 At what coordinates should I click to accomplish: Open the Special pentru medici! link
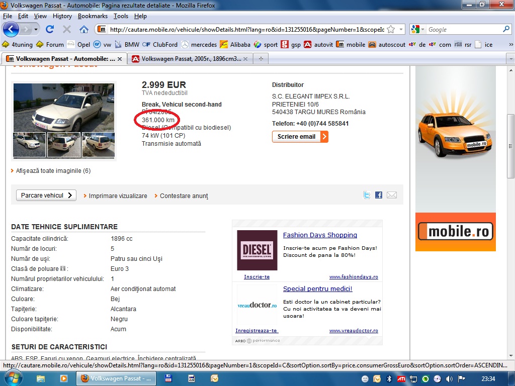coord(318,289)
